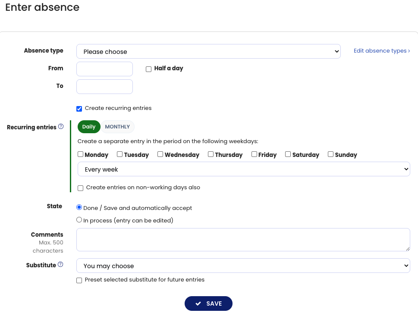Enable entries on non-working days also

coord(80,188)
